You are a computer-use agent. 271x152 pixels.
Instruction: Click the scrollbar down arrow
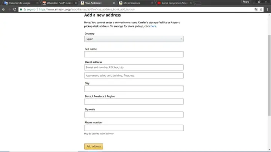269,150
